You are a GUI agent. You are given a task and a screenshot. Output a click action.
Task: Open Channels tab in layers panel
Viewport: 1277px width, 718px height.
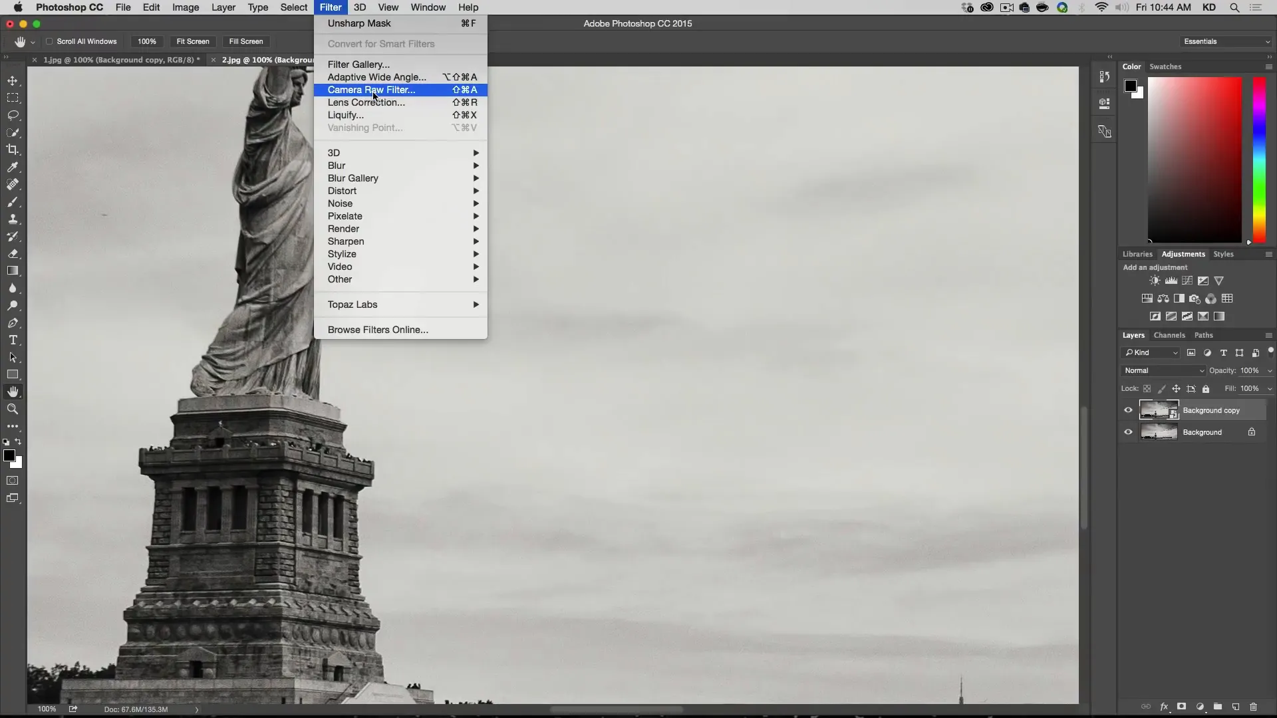tap(1169, 335)
